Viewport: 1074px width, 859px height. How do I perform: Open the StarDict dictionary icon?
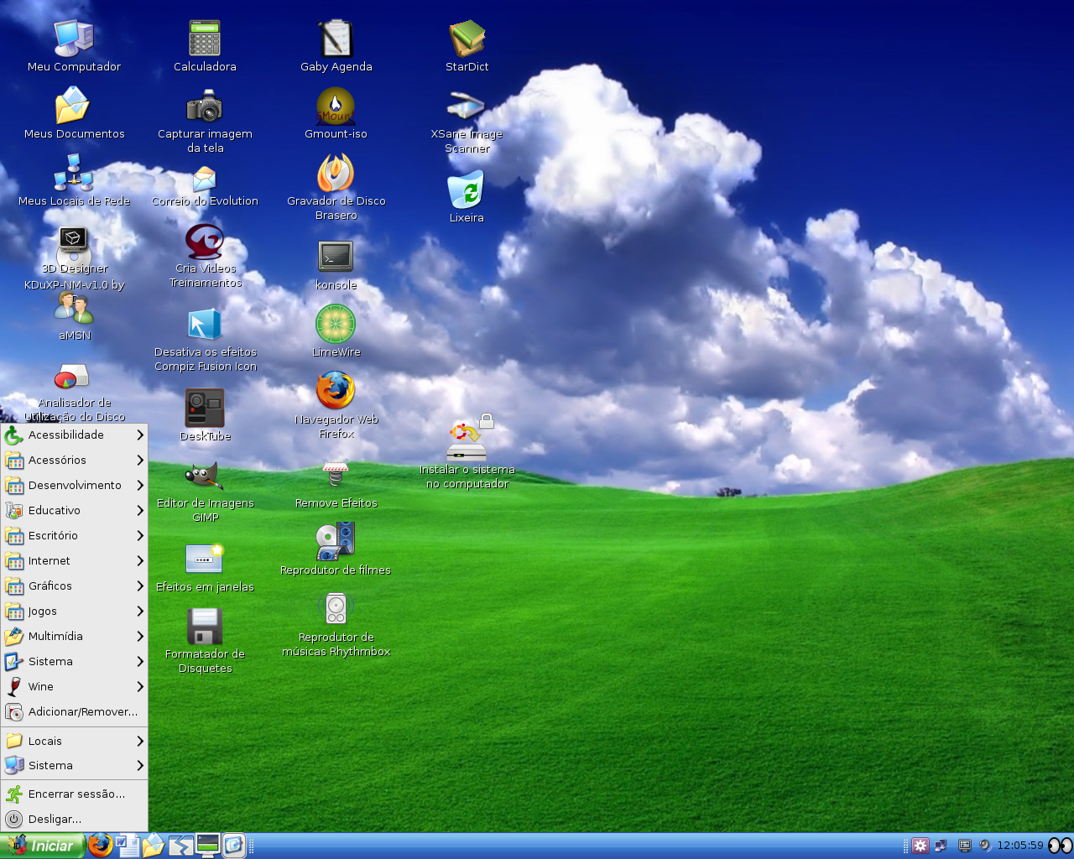(467, 39)
